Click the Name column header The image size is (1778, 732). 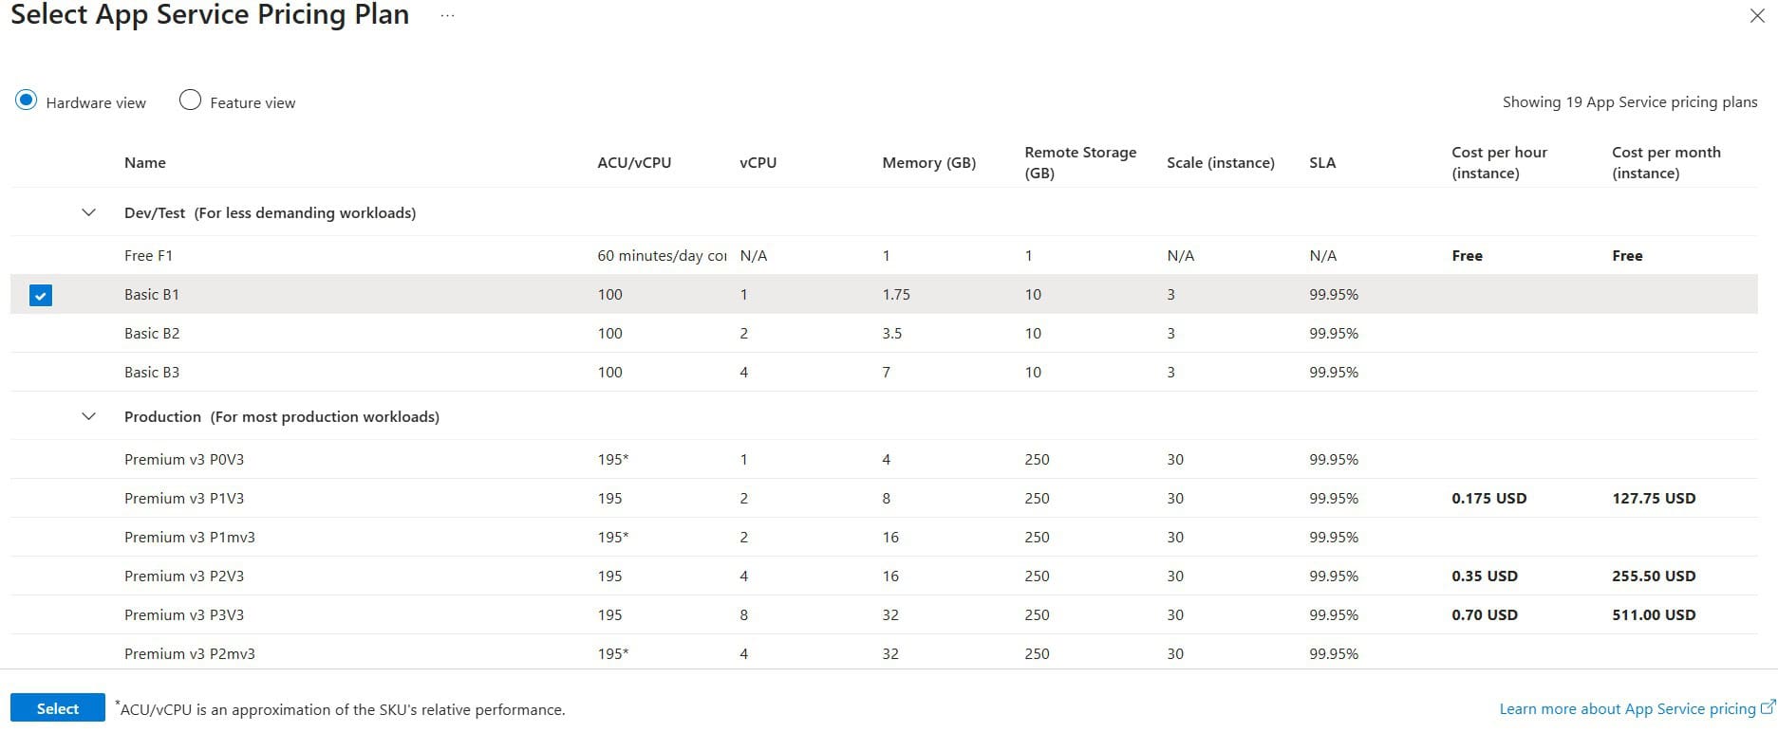coord(144,162)
